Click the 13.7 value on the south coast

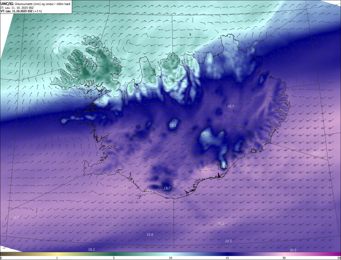tap(167, 188)
